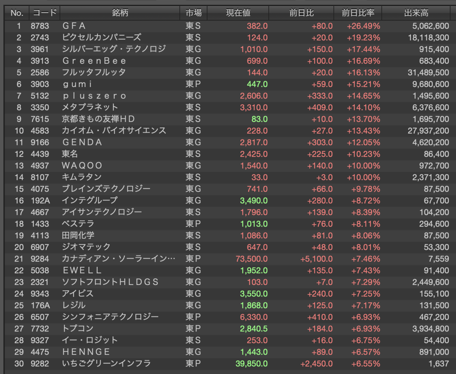Sort by the 出来高 column header
This screenshot has height=374, width=456.
coord(416,13)
